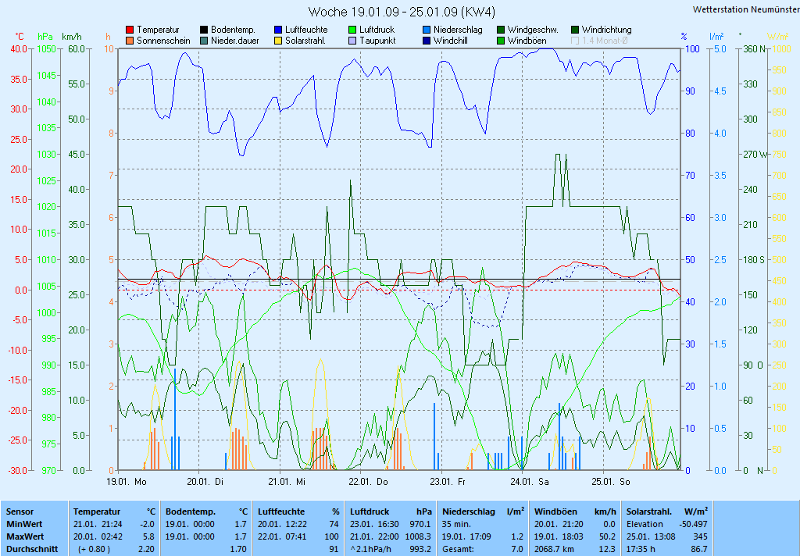Click the '25.01. So' date label on the x-axis
The width and height of the screenshot is (800, 556).
pyautogui.click(x=611, y=482)
